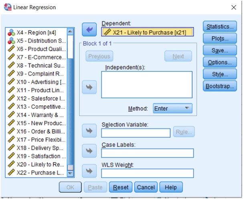Screen dimensions: 243x199
Task: Select the X5 - Distribution variable in list
Action: [36, 41]
